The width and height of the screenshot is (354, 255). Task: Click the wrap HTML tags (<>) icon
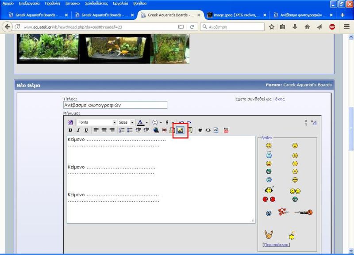pos(208,130)
